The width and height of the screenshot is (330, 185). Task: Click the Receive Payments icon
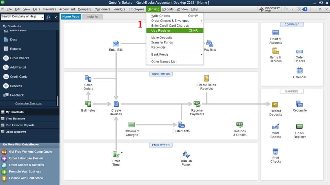coord(197,104)
